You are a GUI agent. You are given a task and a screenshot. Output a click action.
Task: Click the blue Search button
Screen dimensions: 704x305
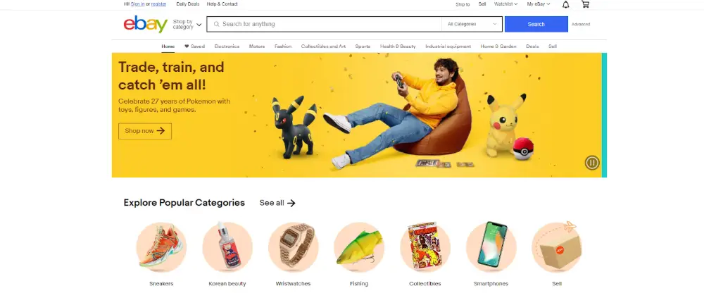[x=536, y=24]
